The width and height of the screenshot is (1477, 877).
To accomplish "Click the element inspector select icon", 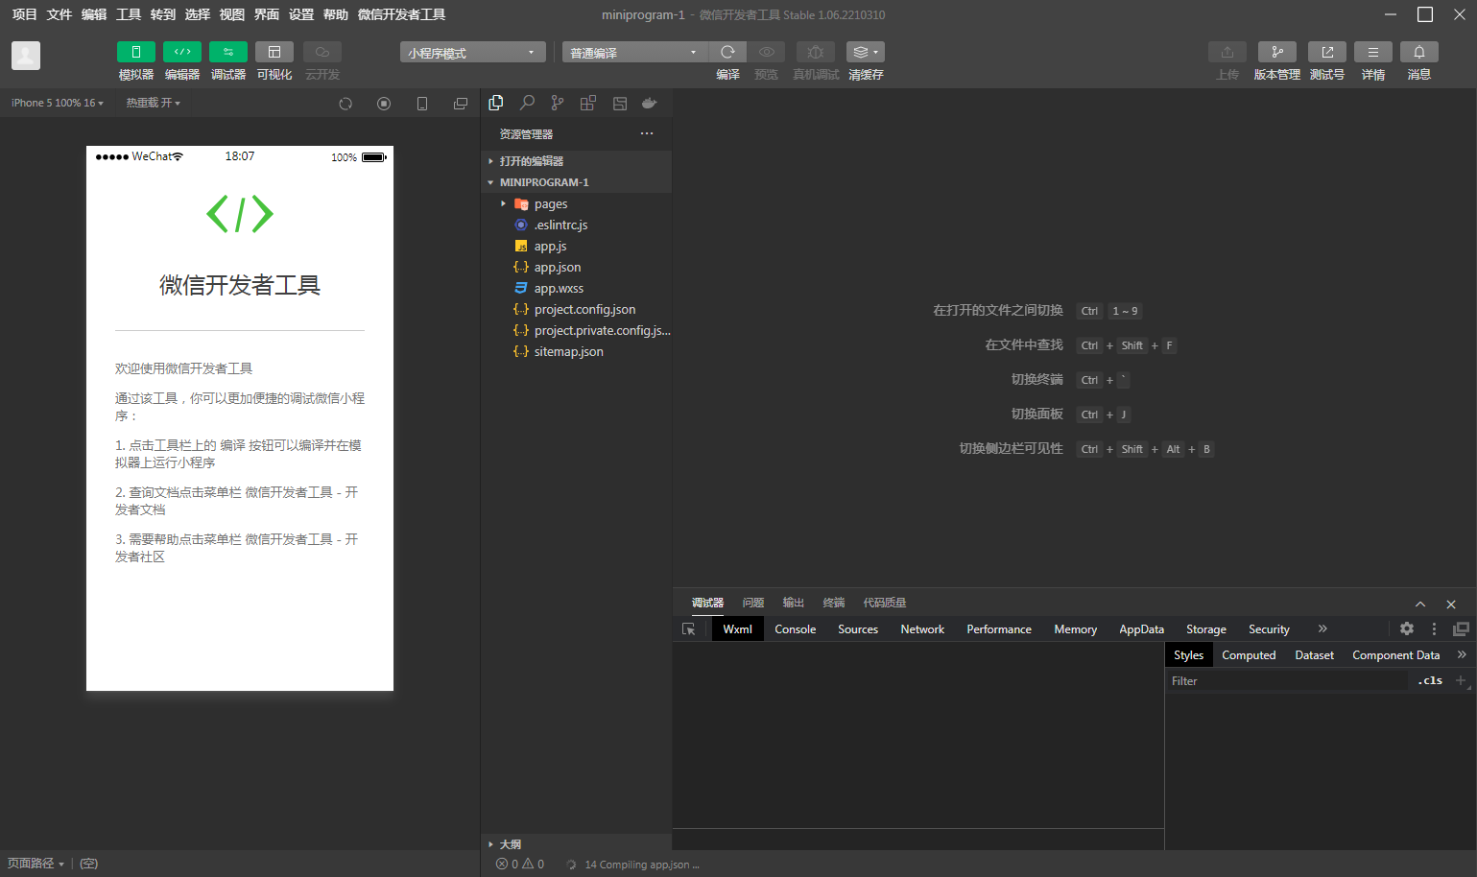I will [688, 629].
